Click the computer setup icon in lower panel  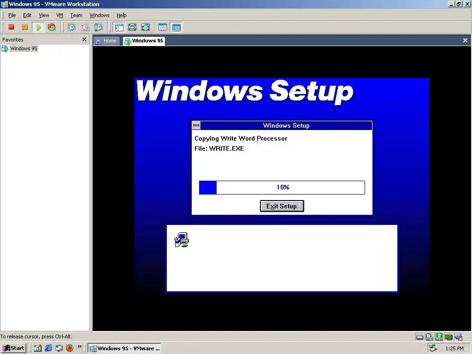[182, 240]
